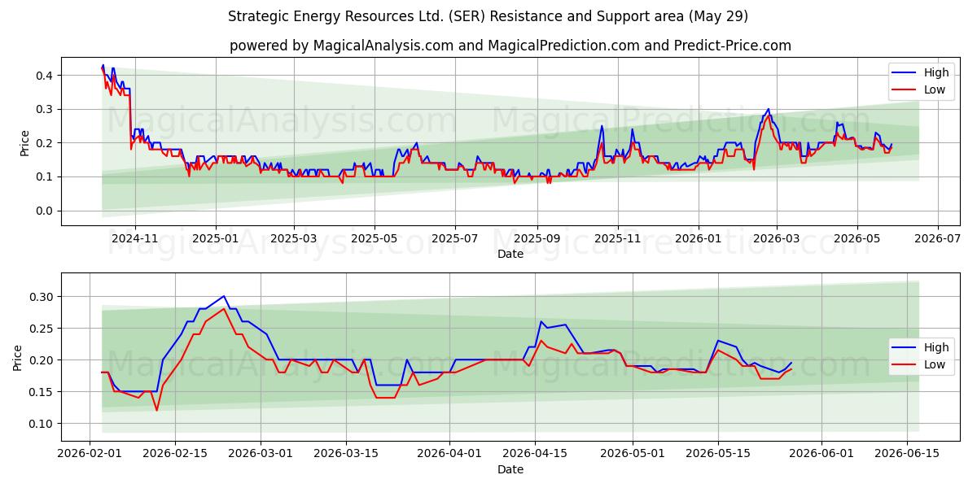
Task: Click the 2026-05-15 date tick label
Action: [718, 455]
